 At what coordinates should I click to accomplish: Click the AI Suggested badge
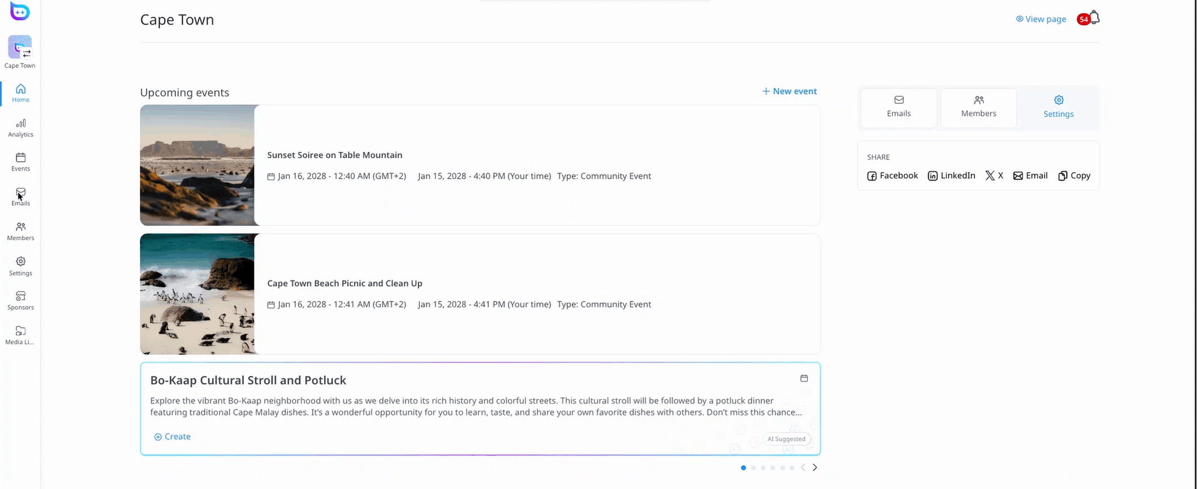[786, 439]
